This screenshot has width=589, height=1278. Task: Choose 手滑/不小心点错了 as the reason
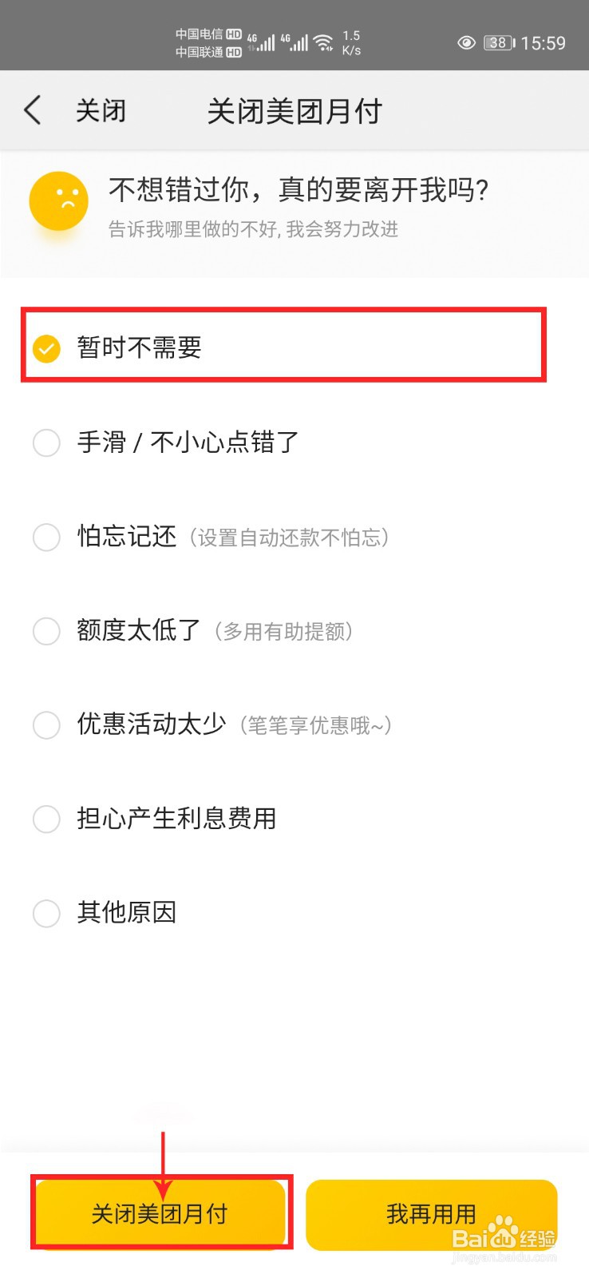point(46,443)
